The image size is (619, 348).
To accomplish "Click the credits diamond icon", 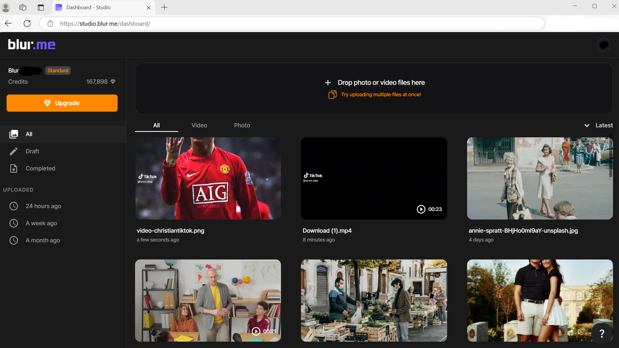I will click(113, 81).
